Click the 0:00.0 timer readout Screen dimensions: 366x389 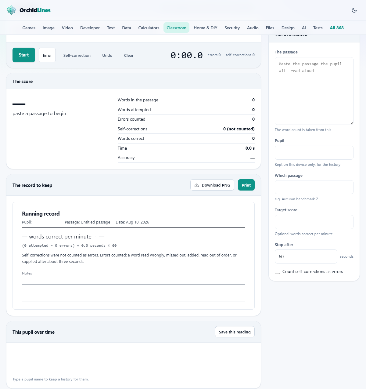click(x=187, y=55)
